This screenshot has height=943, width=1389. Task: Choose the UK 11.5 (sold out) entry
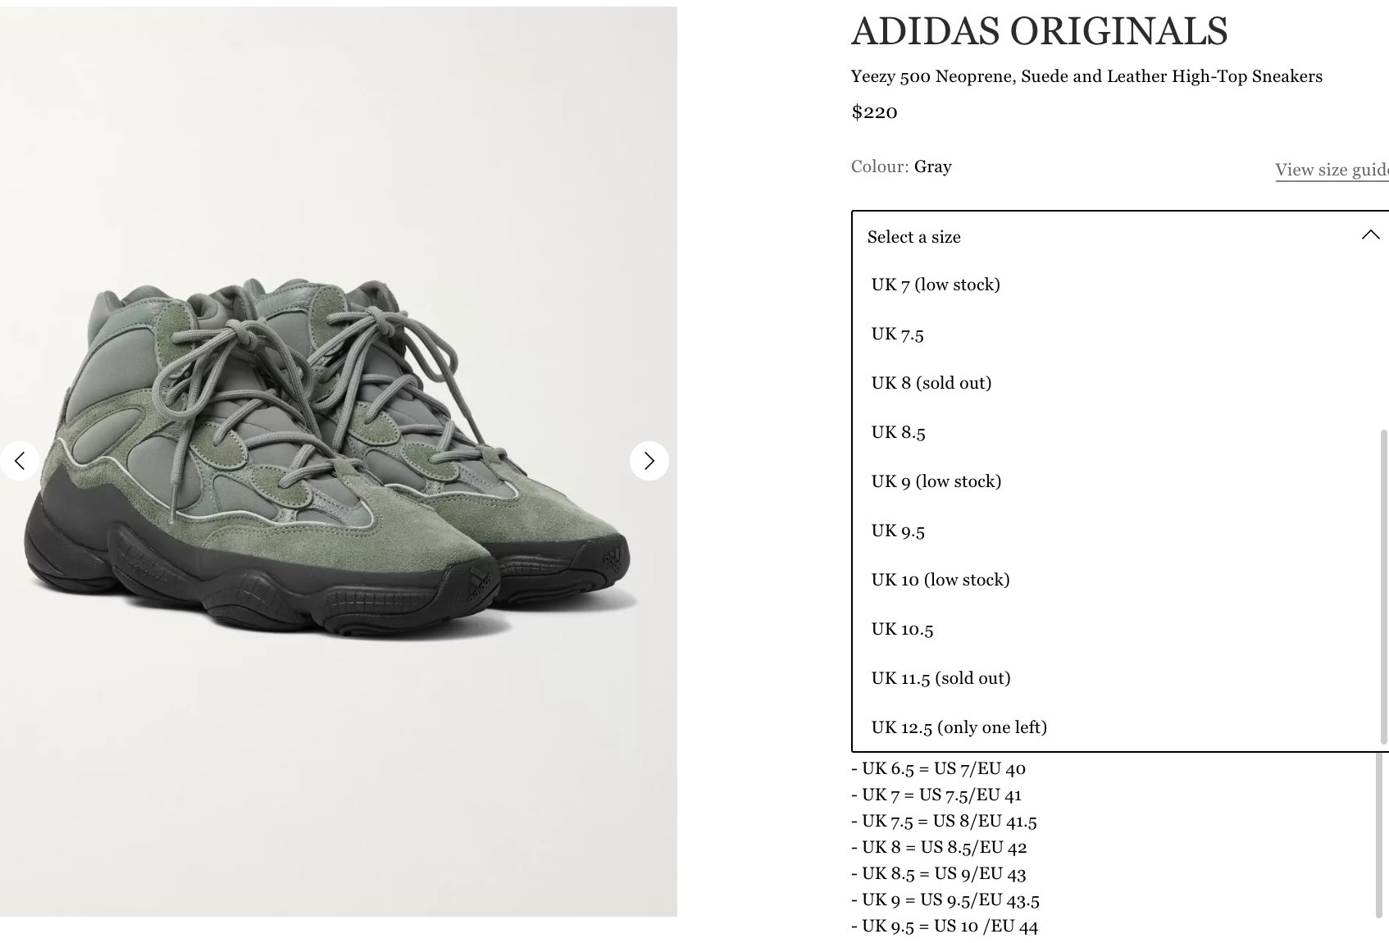[1117, 678]
